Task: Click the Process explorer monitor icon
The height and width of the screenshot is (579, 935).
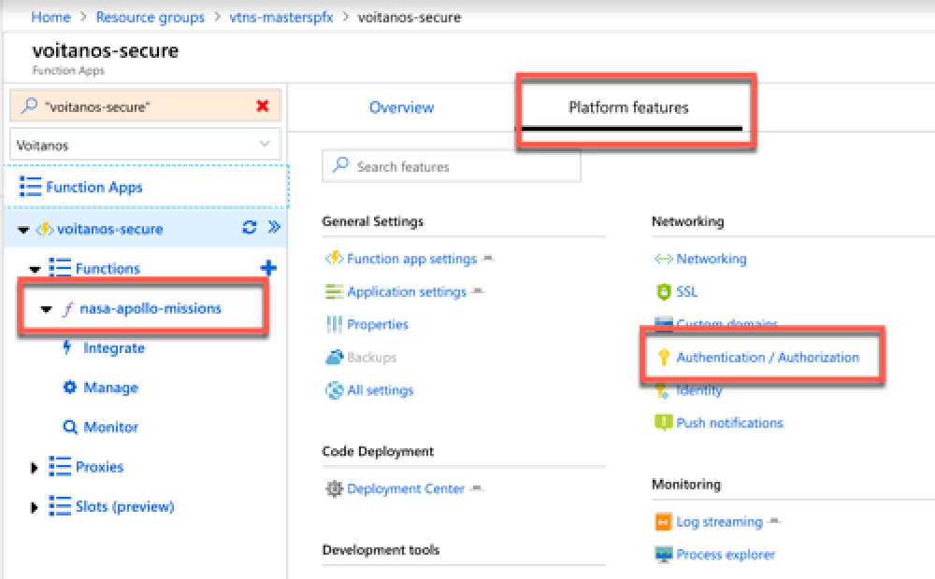Action: [x=663, y=554]
